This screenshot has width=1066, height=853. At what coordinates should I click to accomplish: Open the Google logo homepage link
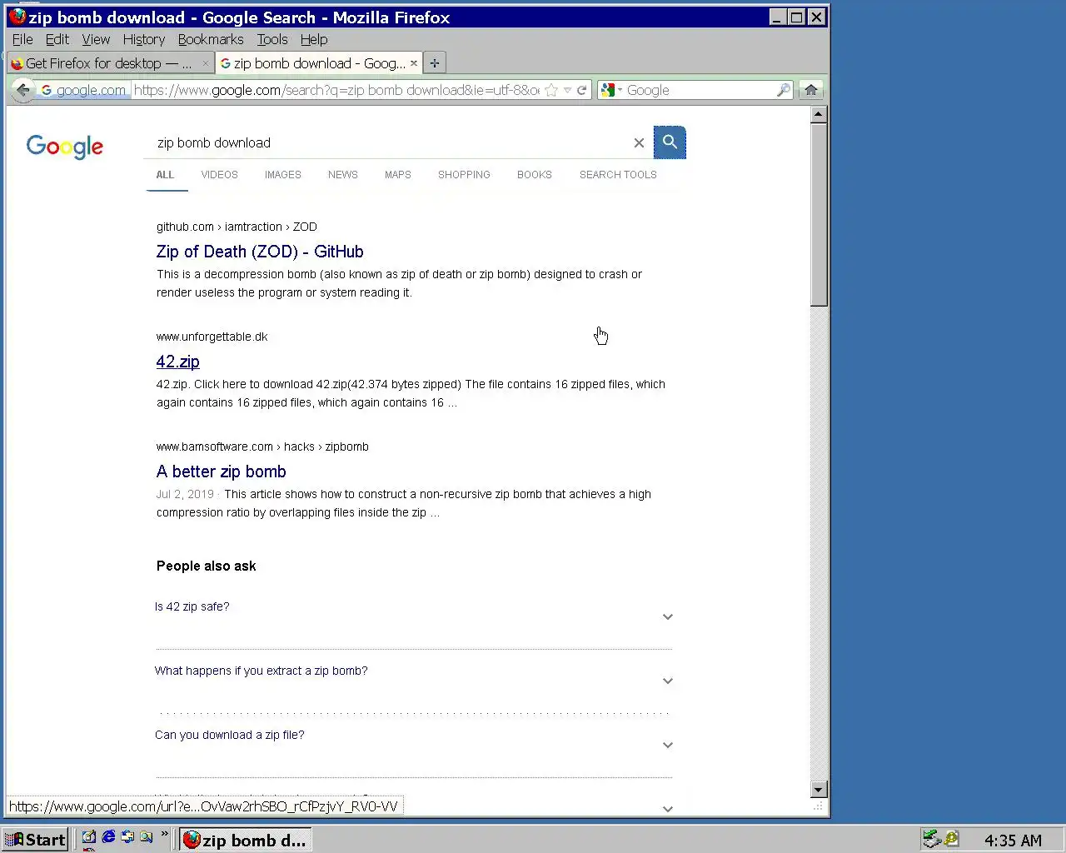(65, 147)
